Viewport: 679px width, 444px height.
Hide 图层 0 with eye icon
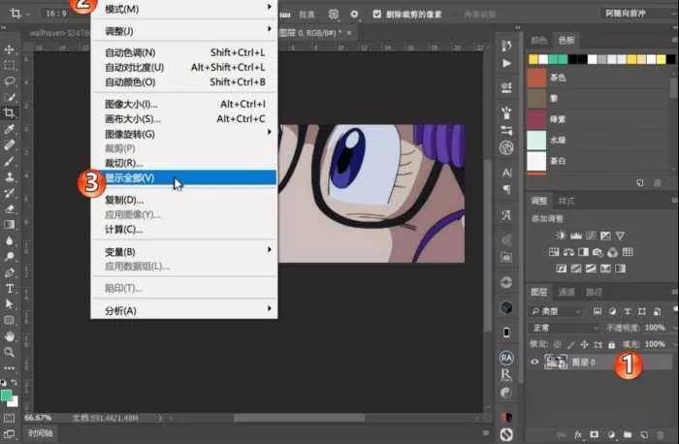coord(534,362)
